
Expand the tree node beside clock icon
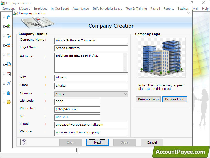(4, 64)
